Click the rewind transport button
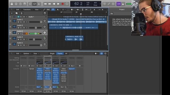The height and width of the screenshot is (95, 170). [45, 4]
